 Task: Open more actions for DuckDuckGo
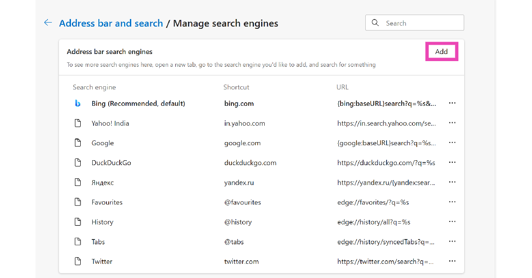452,162
